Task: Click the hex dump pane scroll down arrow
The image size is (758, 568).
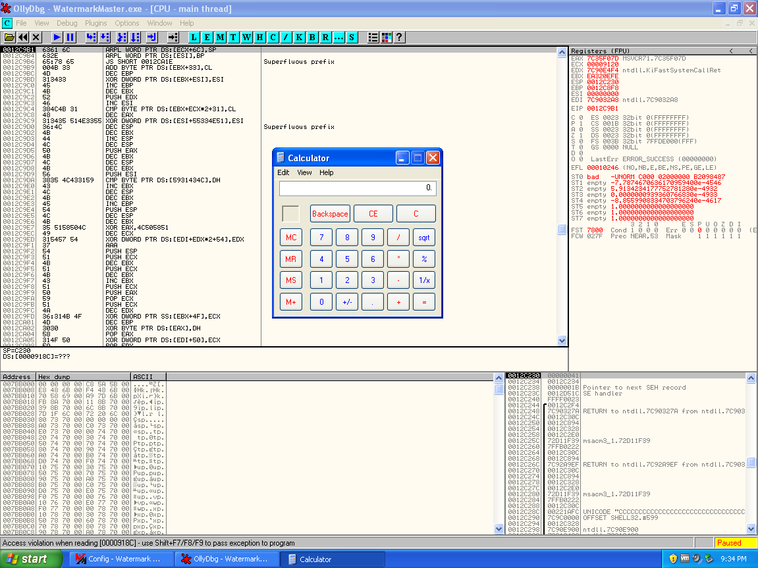Action: click(499, 529)
